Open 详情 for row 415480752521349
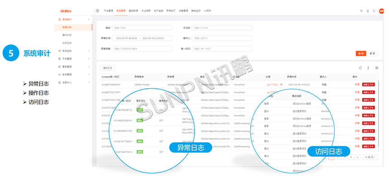Screen dimensions: 389x176 [357, 100]
